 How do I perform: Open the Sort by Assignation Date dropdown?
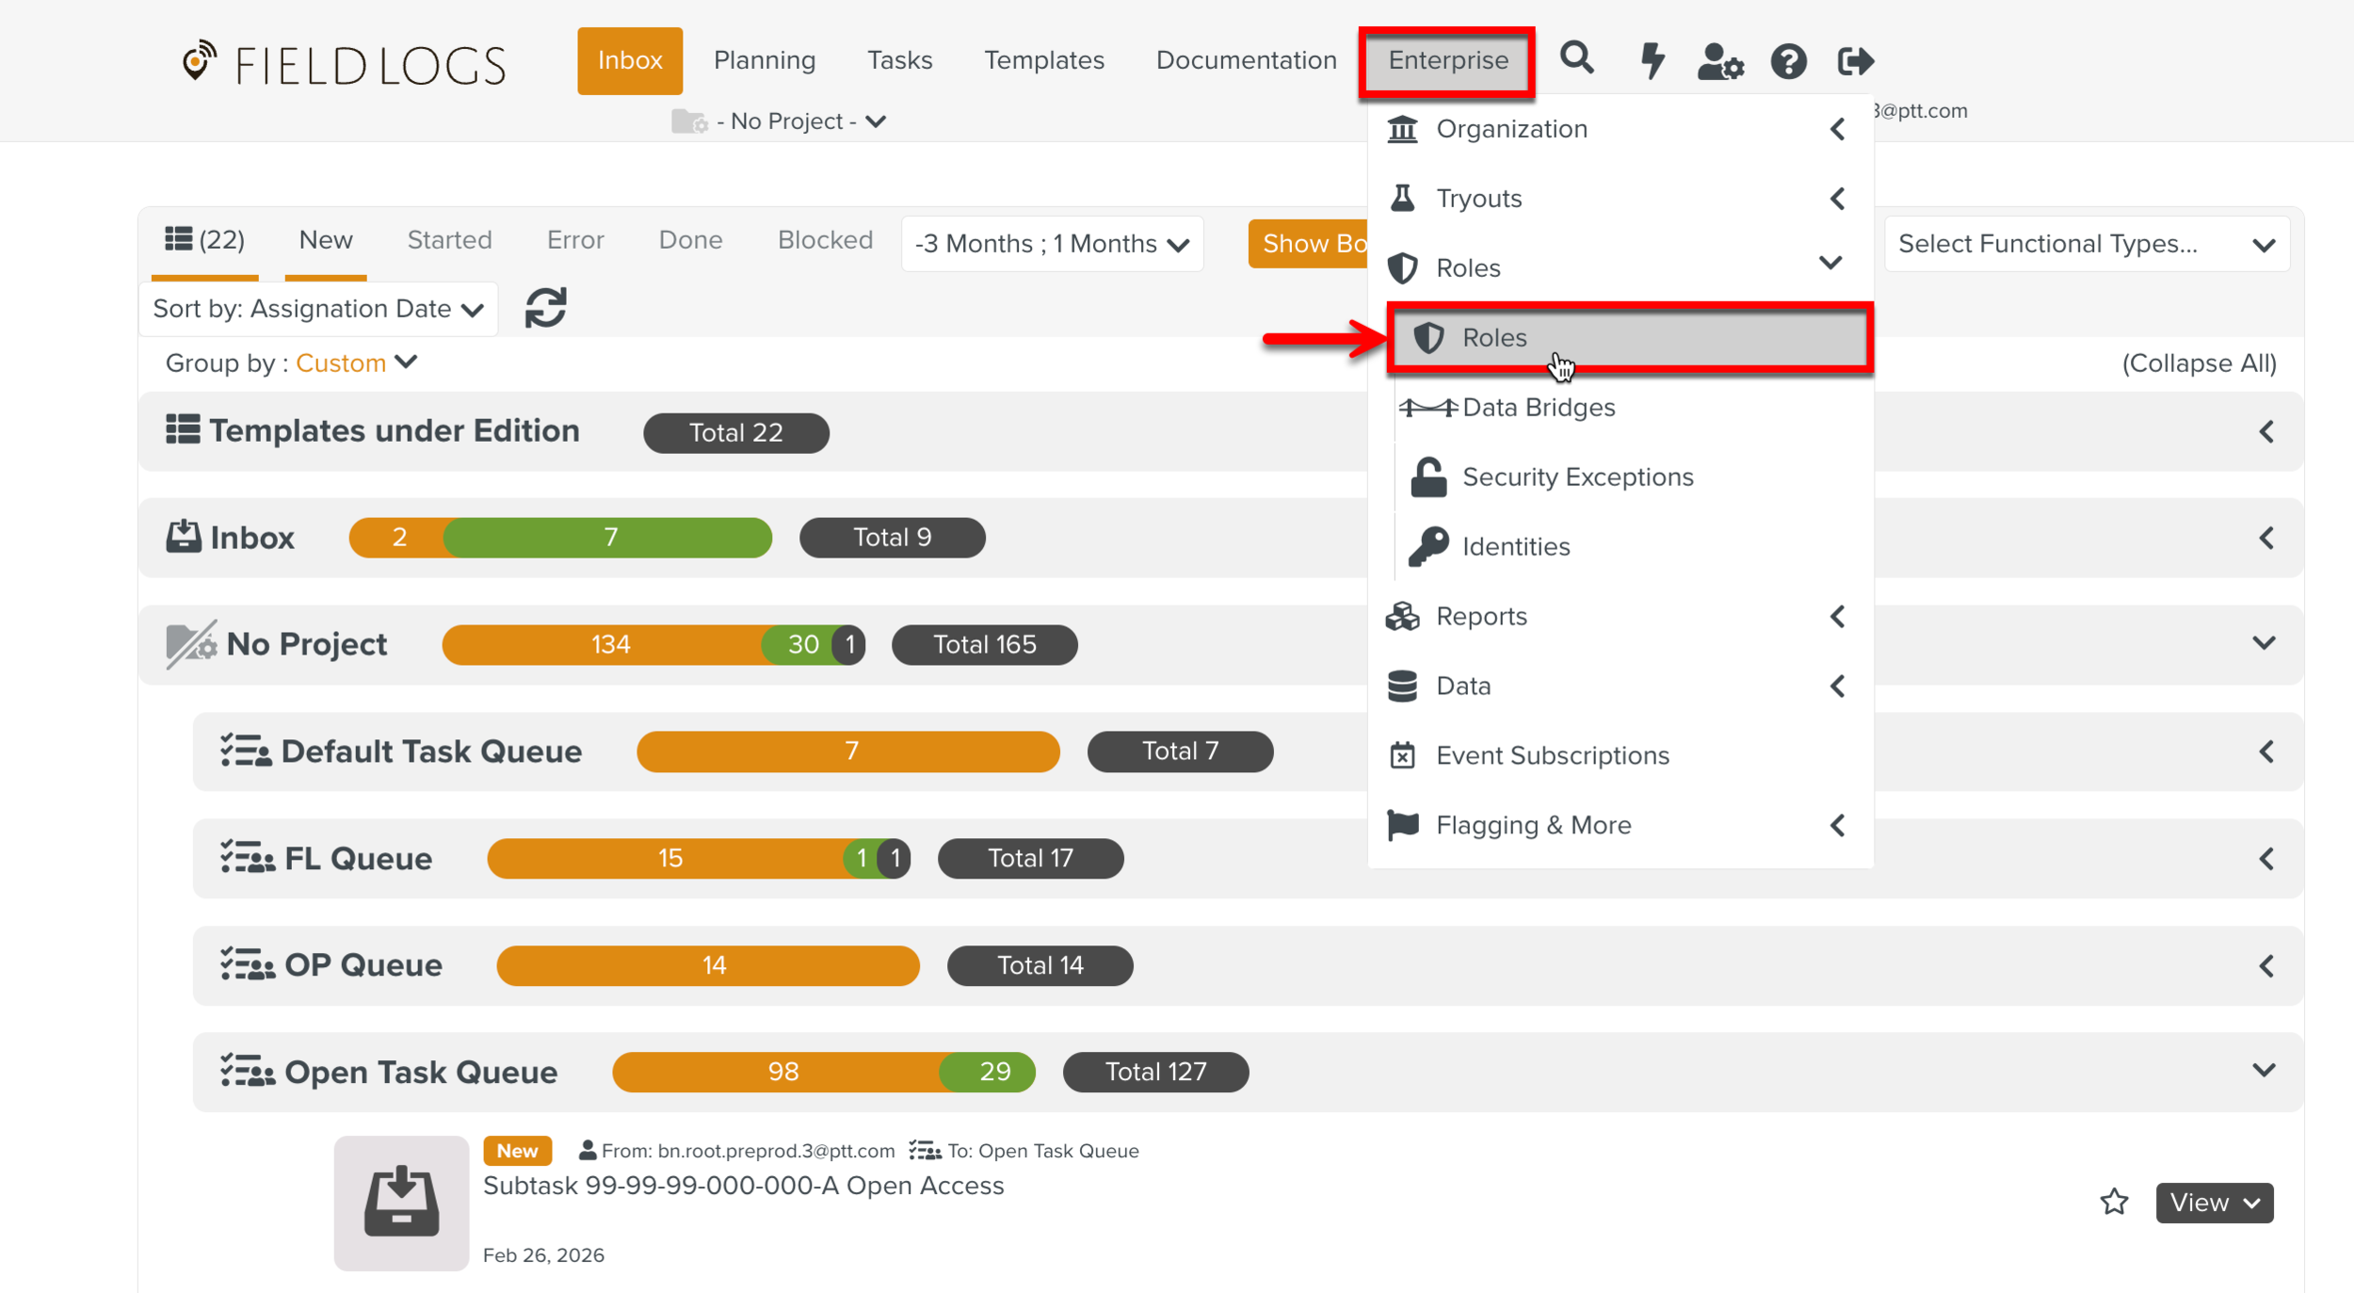click(x=317, y=309)
